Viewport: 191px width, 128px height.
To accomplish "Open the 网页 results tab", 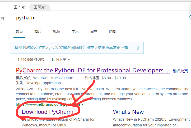I will [19, 31].
